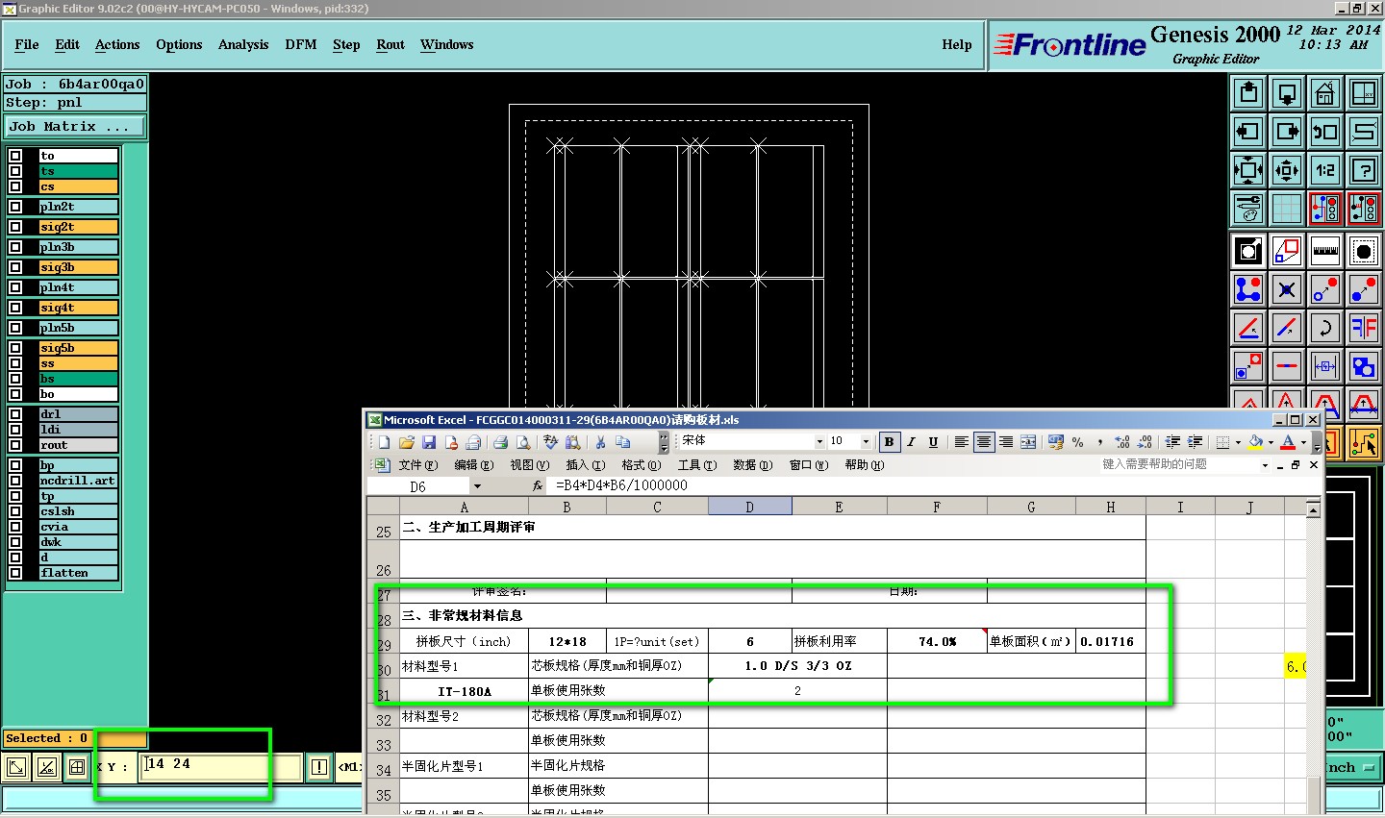Open the Actions menu
Image resolution: width=1385 pixels, height=818 pixels.
pos(117,45)
